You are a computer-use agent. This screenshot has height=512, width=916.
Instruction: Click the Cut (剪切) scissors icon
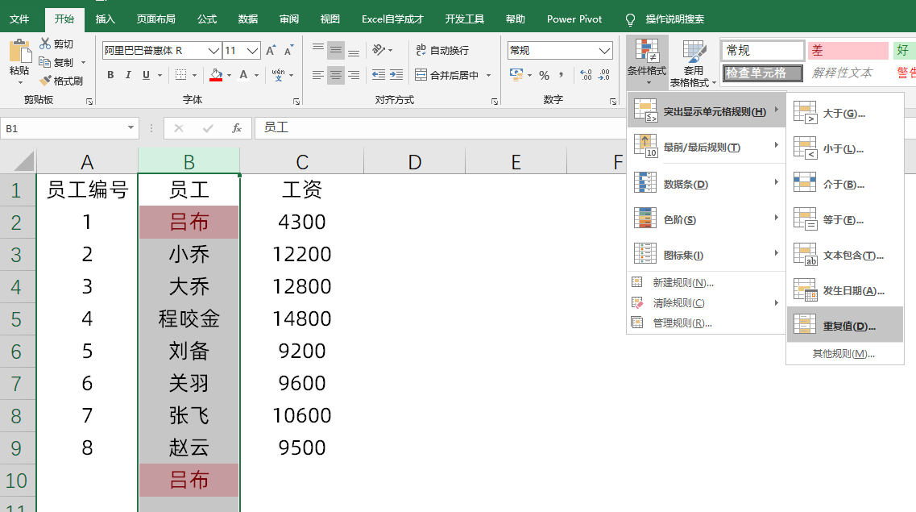pyautogui.click(x=45, y=44)
